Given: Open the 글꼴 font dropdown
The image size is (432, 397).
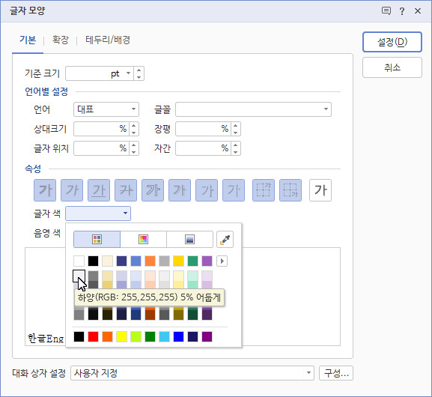Looking at the screenshot, I should click(254, 109).
